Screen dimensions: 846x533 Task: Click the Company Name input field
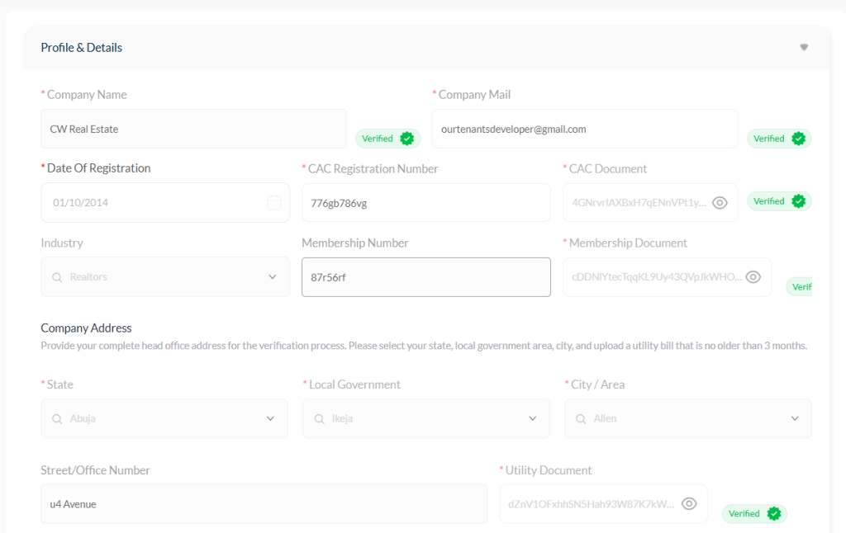point(193,130)
